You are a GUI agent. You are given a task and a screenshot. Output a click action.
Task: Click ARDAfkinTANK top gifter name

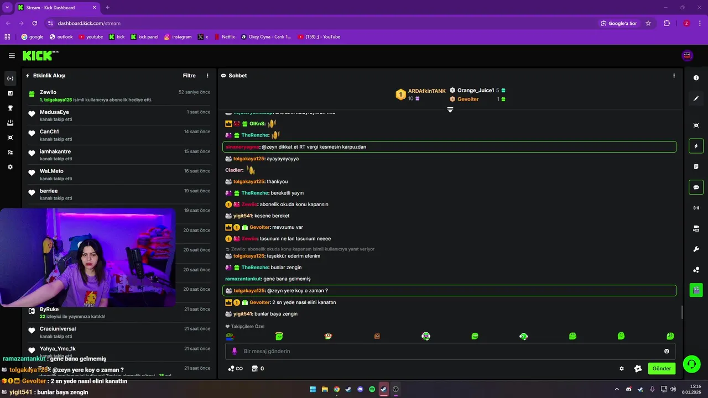427,91
